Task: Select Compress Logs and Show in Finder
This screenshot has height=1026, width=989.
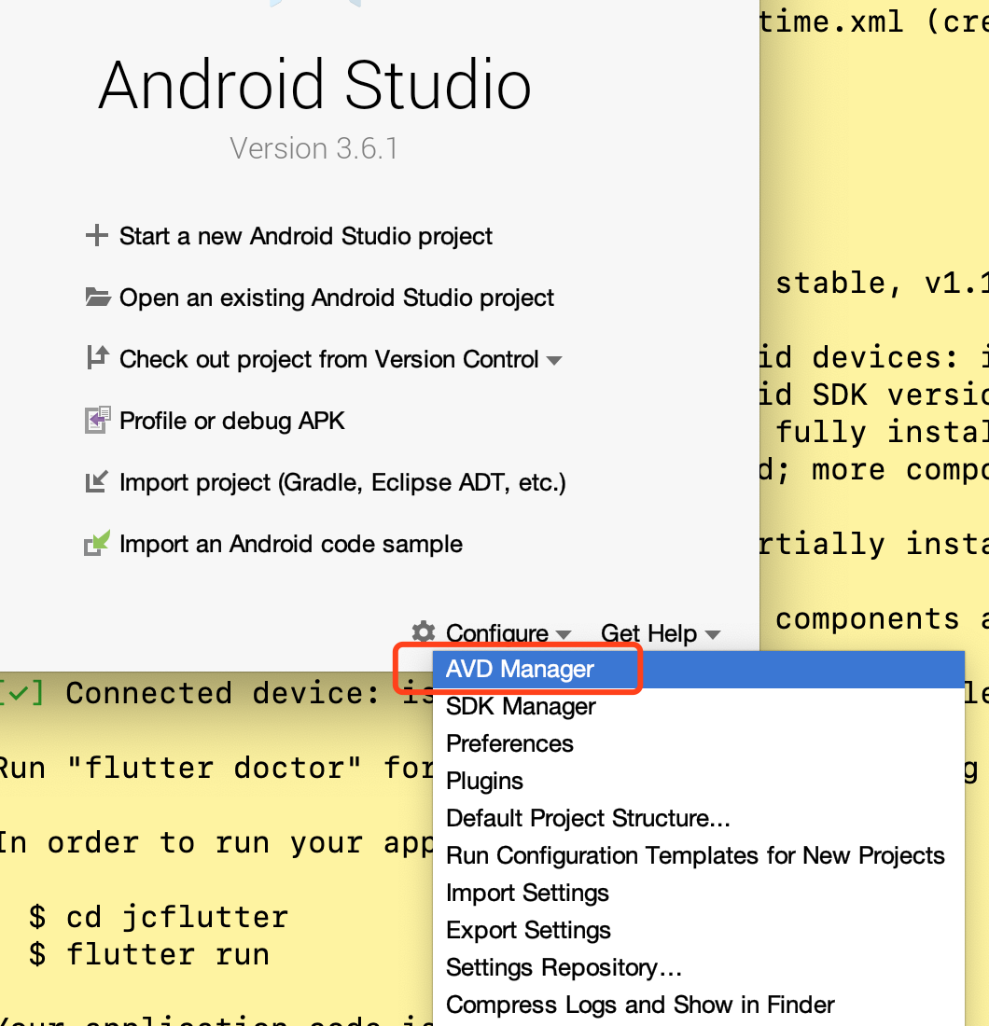Action: 699,1005
